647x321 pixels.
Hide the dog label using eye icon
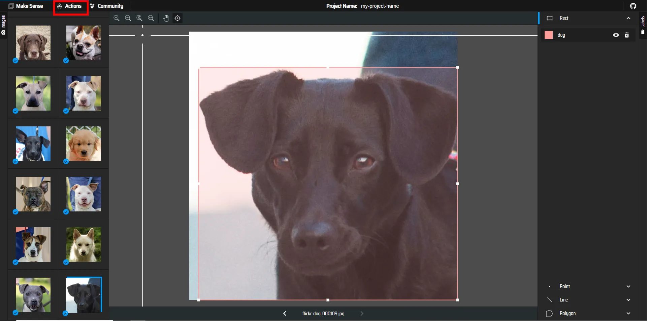[x=616, y=35]
